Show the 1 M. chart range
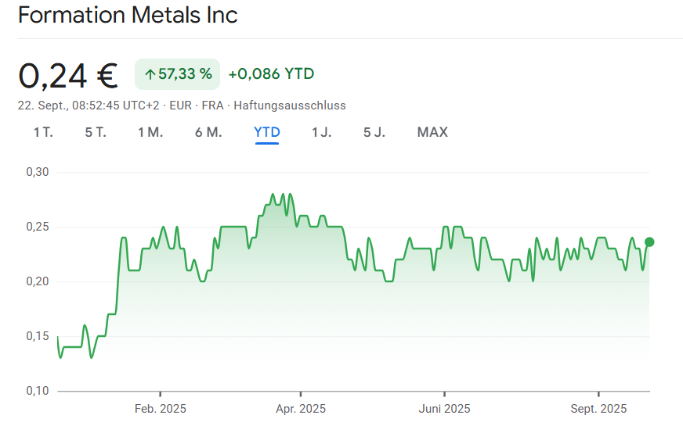Image resolution: width=683 pixels, height=426 pixels. 150,132
